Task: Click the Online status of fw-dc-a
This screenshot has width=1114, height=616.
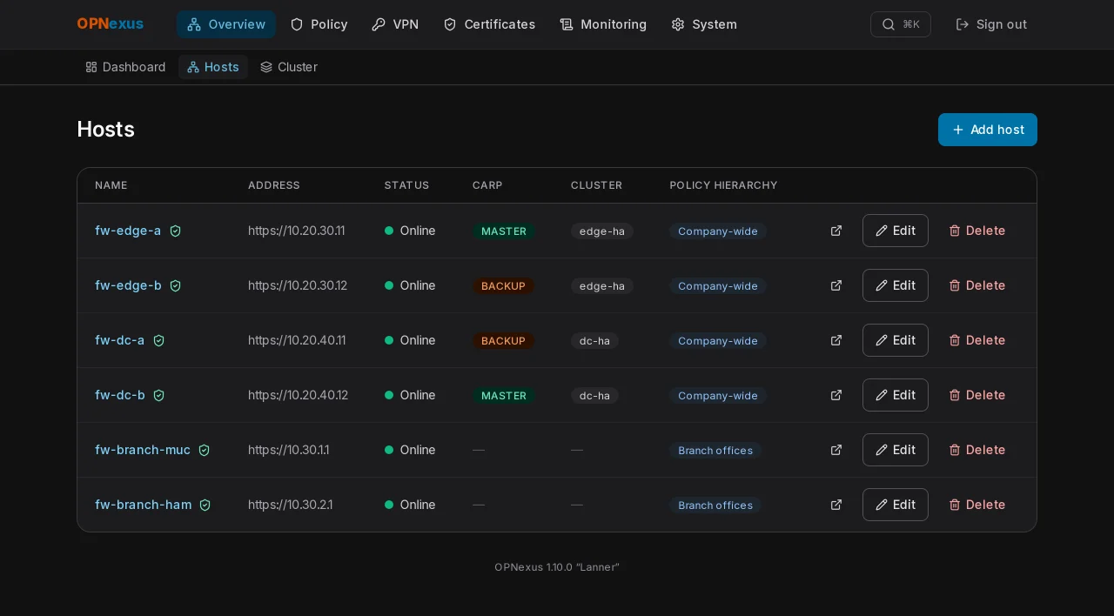Action: point(410,340)
